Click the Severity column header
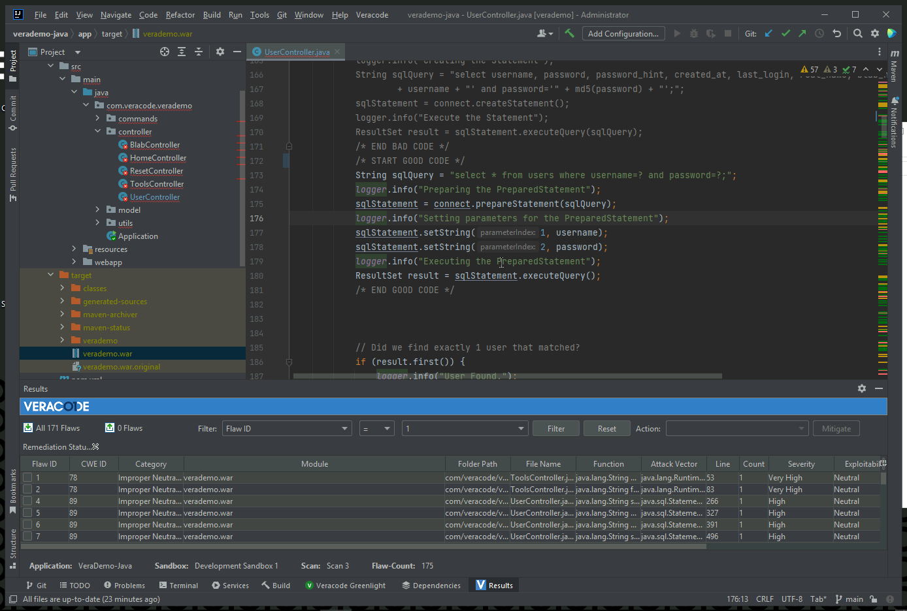The image size is (907, 611). click(801, 463)
